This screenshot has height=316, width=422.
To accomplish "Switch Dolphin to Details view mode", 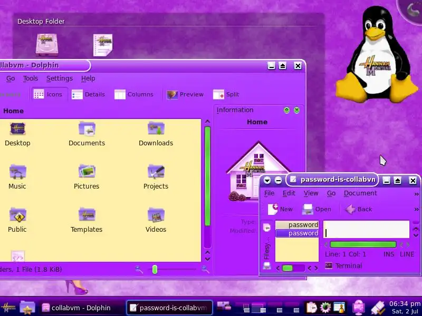I will 88,94.
